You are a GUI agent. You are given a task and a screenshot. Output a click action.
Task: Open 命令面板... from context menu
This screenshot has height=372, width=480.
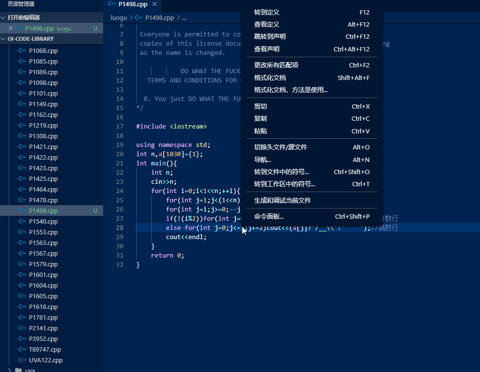[311, 217]
